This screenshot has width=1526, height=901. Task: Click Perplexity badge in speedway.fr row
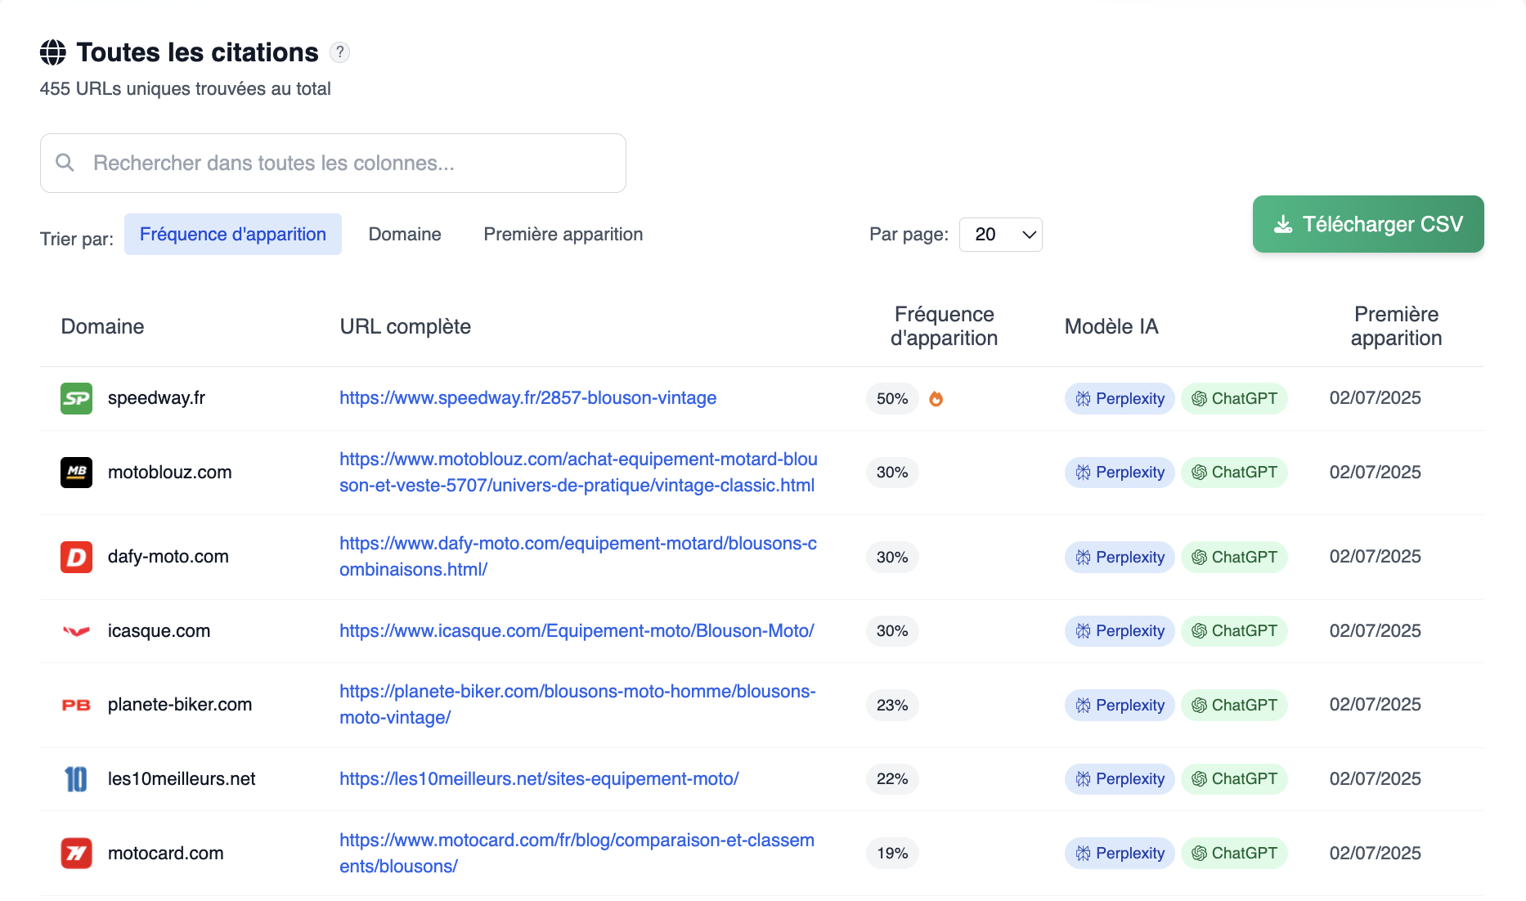[1120, 399]
